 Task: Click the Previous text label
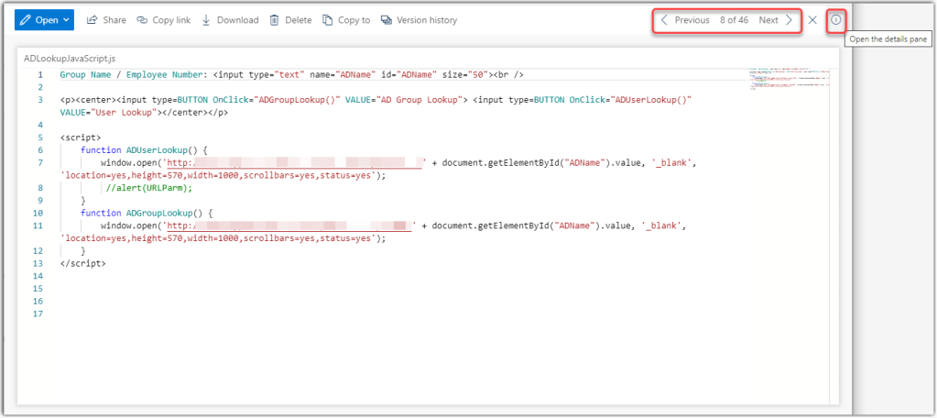[x=692, y=20]
